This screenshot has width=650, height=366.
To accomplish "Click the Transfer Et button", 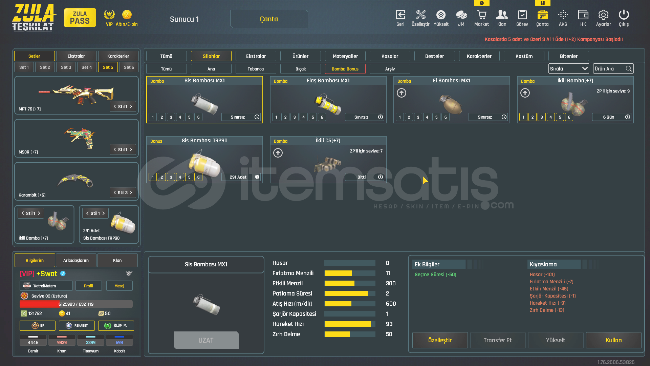I will coord(498,340).
